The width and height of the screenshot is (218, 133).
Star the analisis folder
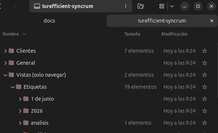coord(205,123)
